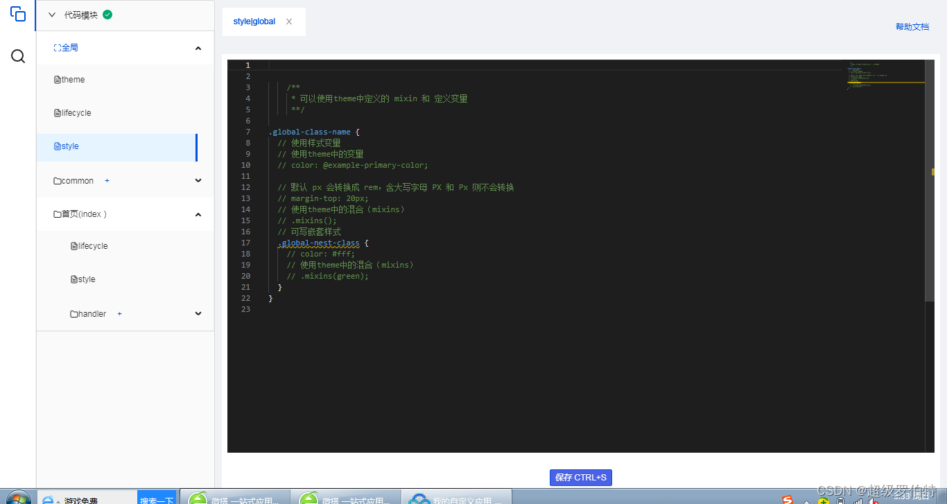Image resolution: width=947 pixels, height=504 pixels.
Task: Open the 帮助文档 help link
Action: 912,27
